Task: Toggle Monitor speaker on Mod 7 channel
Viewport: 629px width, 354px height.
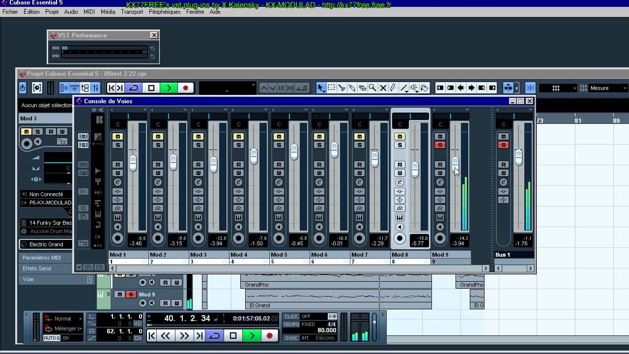Action: coord(360,227)
